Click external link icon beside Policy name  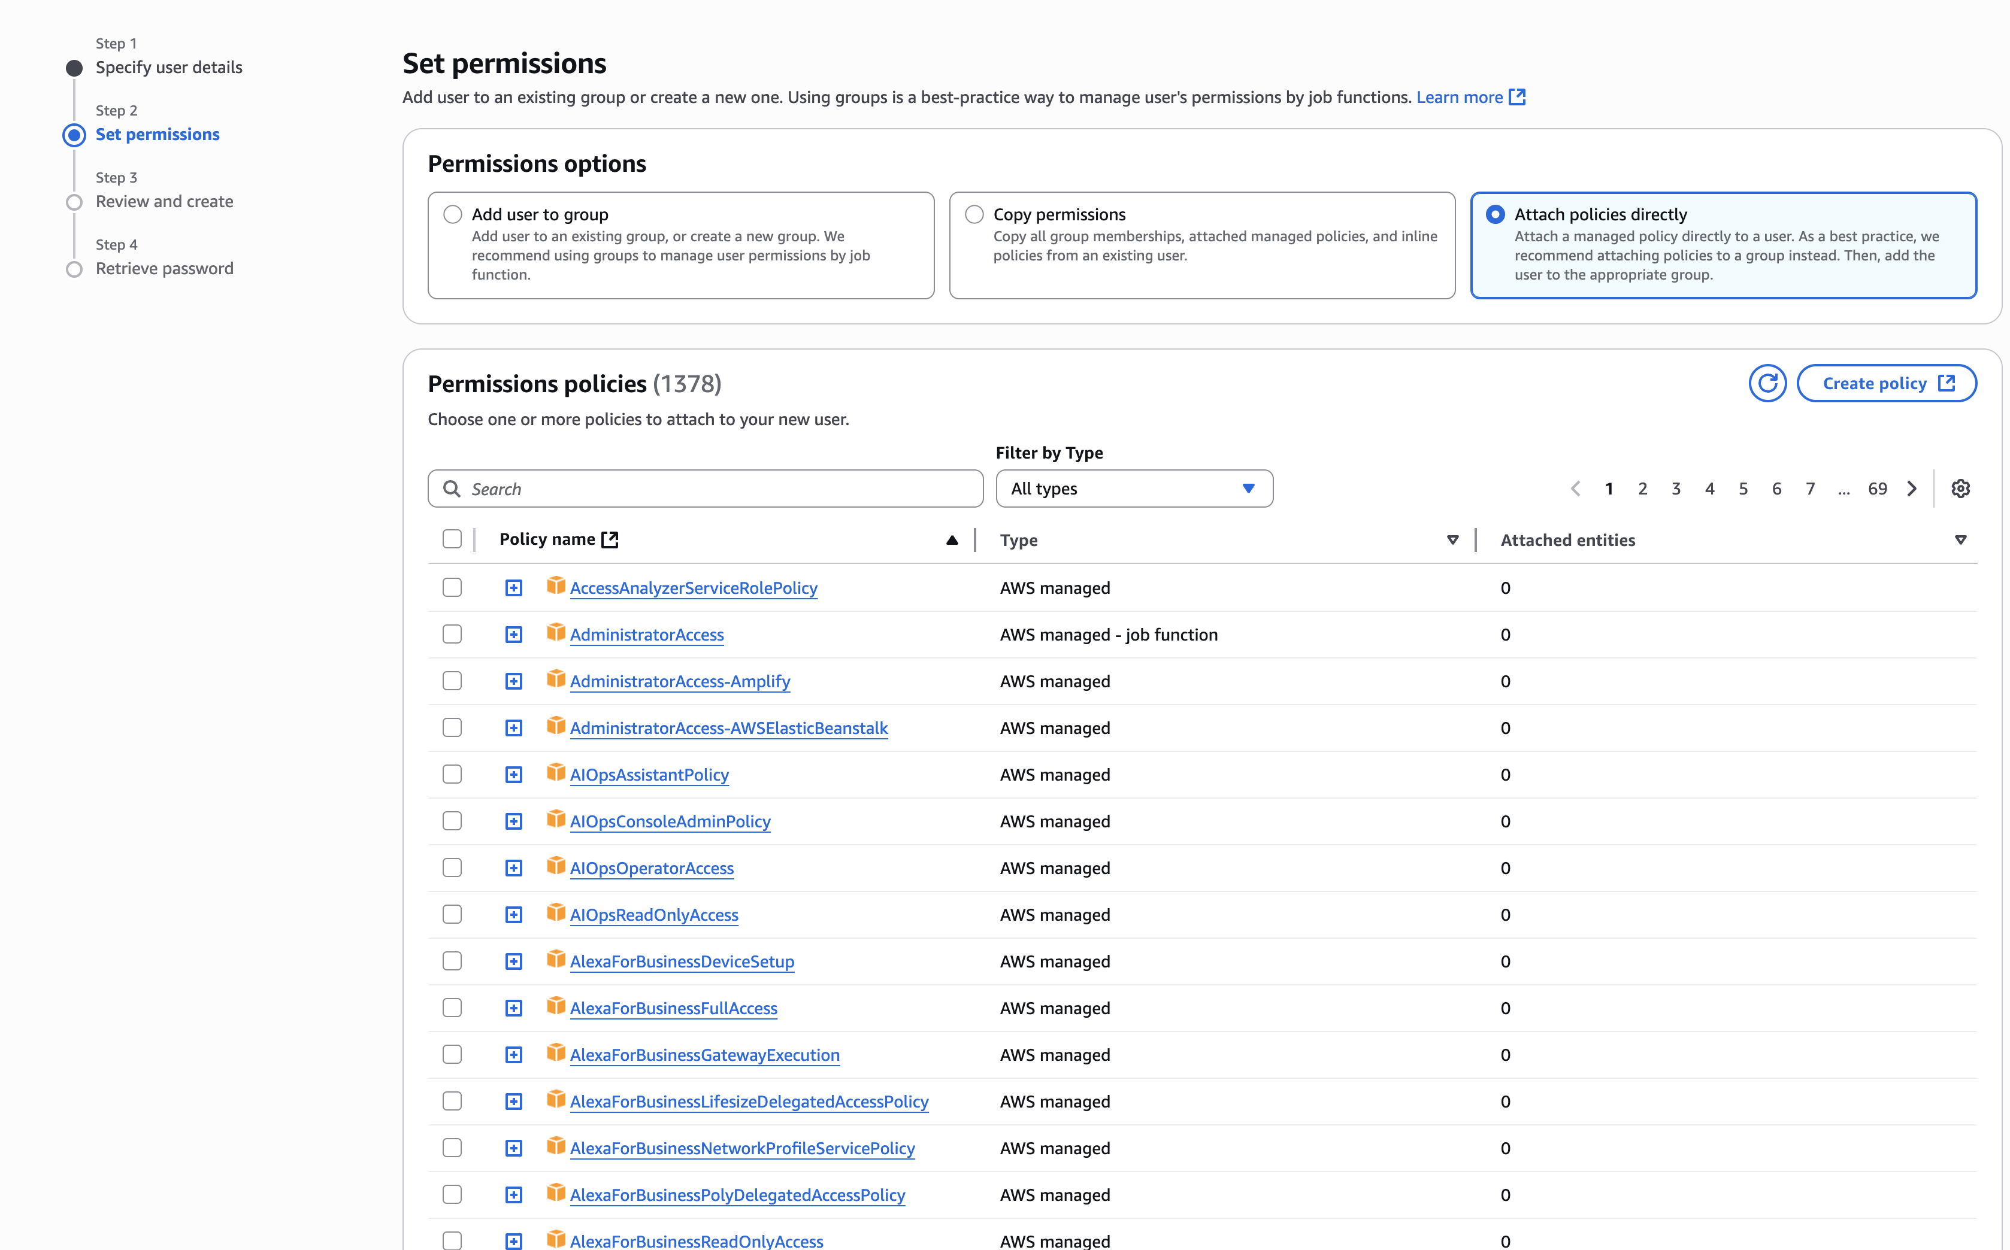pos(609,539)
